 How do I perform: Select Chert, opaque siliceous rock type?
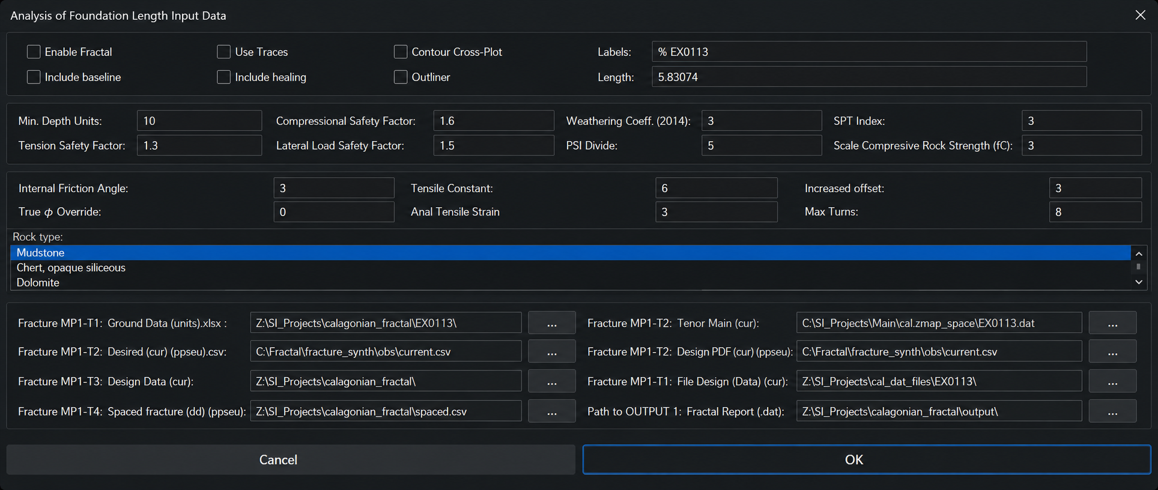pyautogui.click(x=571, y=268)
